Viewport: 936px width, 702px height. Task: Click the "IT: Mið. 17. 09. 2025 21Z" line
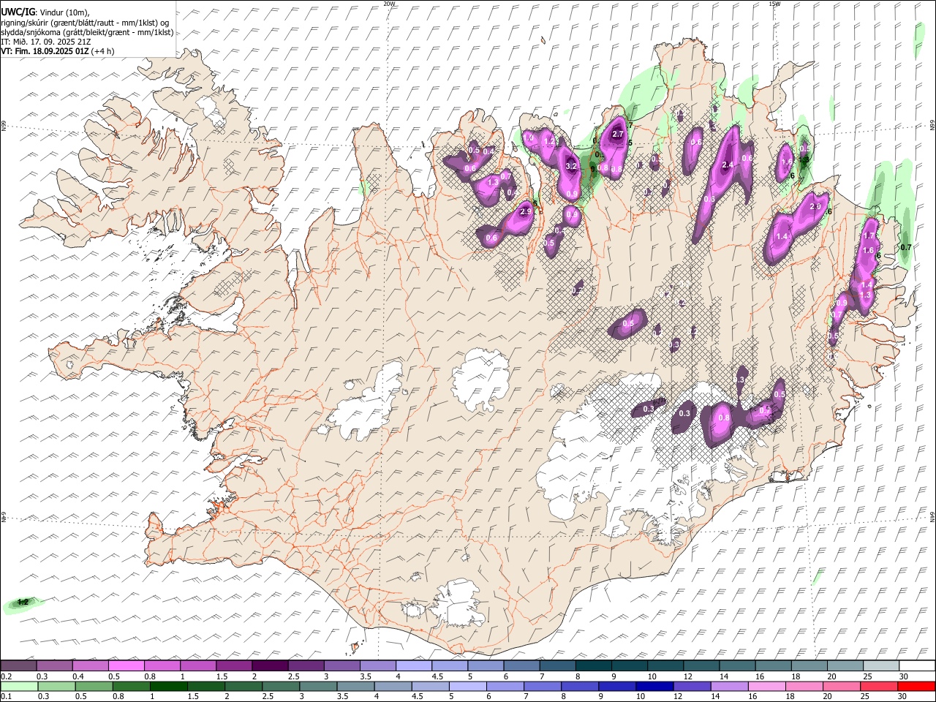point(46,42)
